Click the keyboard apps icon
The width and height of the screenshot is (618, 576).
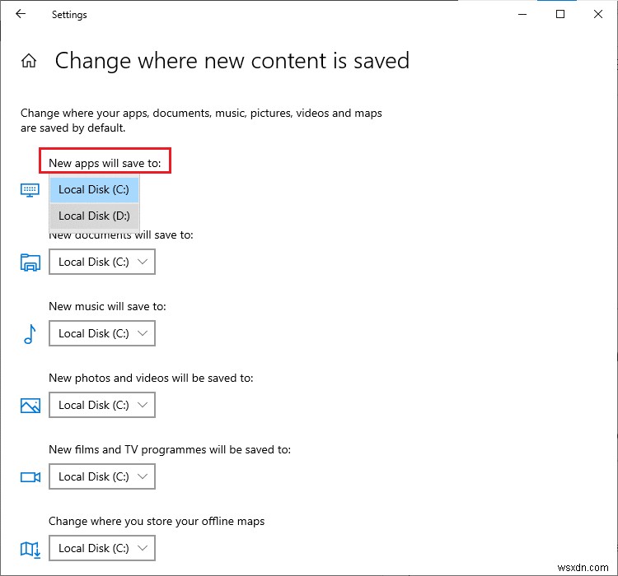tap(30, 190)
